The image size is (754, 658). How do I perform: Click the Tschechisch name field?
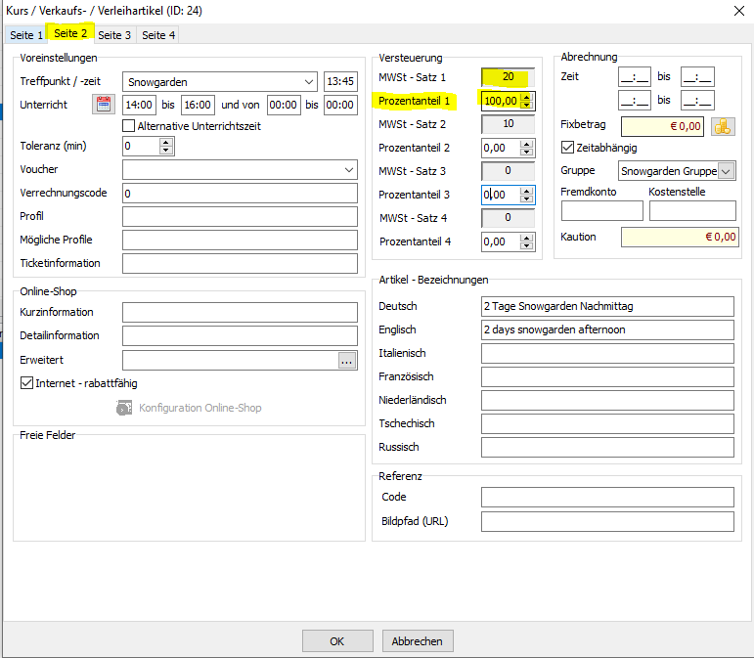click(x=608, y=424)
